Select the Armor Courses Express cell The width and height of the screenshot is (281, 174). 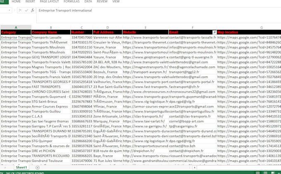click(51, 107)
